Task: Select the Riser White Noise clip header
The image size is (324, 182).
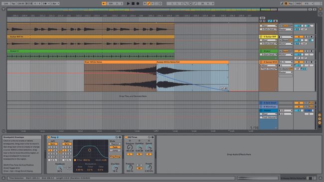Action: coord(120,62)
